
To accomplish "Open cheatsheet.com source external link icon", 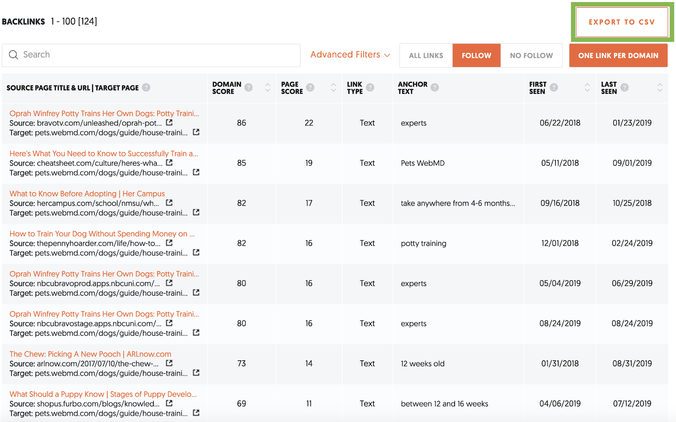I will (169, 163).
